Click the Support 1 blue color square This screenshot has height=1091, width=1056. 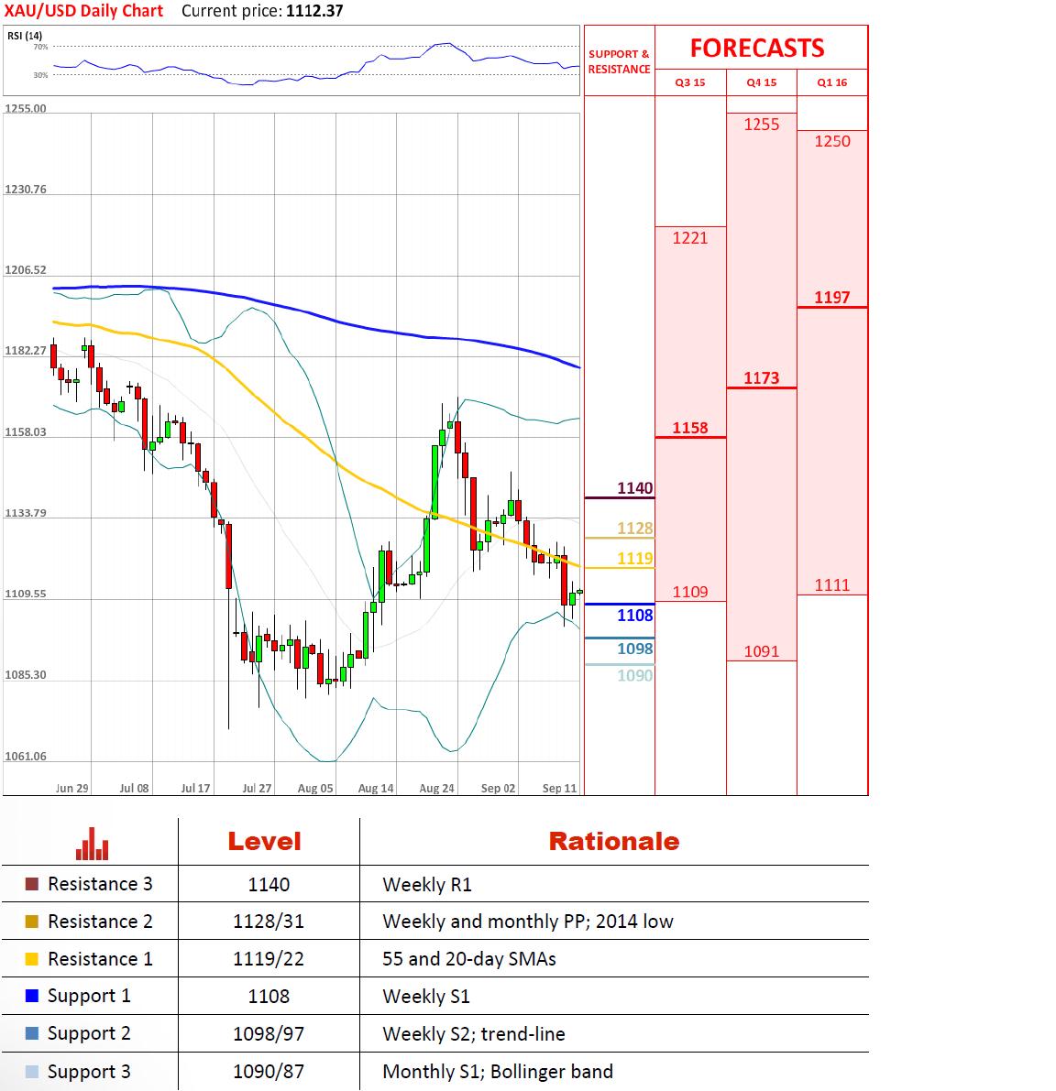click(x=31, y=996)
